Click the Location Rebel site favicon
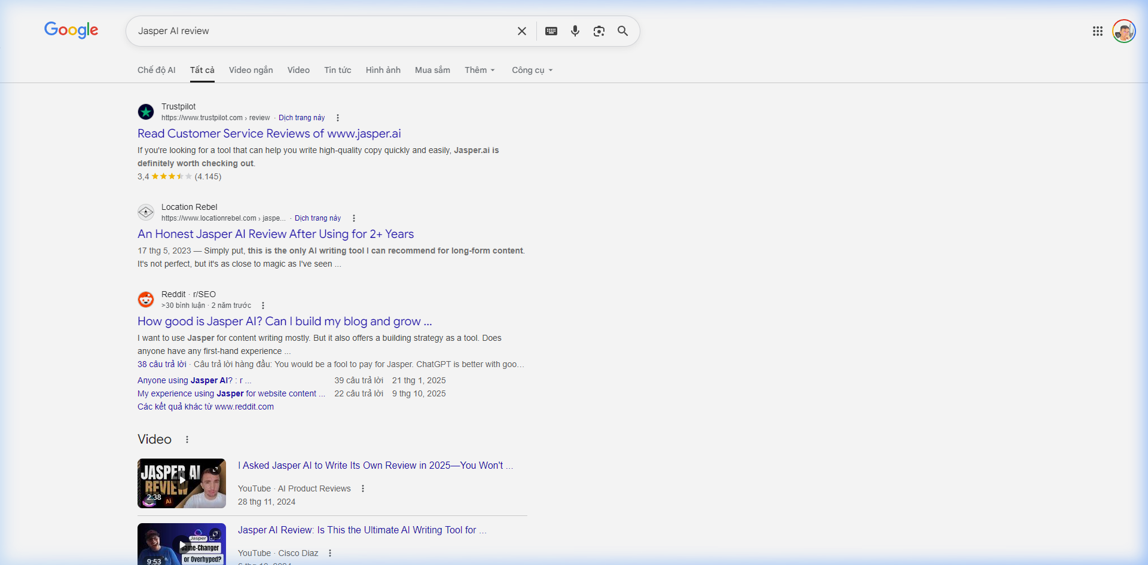The width and height of the screenshot is (1148, 565). coord(146,212)
